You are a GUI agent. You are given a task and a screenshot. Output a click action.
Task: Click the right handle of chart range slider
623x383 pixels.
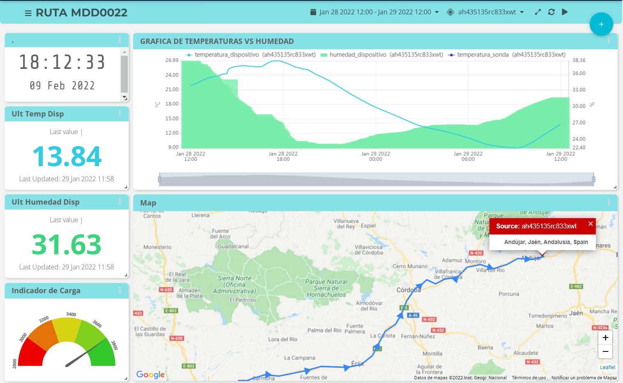593,179
